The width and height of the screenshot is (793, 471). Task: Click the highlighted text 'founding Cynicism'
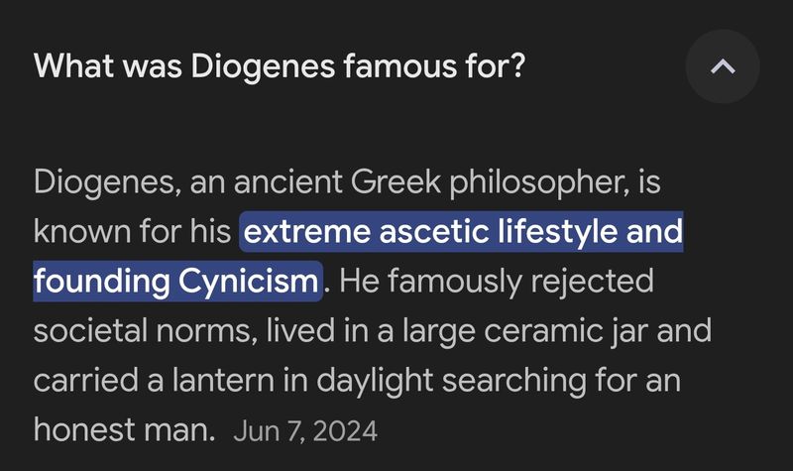[x=176, y=282]
